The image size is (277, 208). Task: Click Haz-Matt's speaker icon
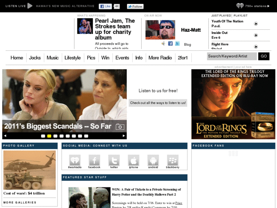[163, 44]
